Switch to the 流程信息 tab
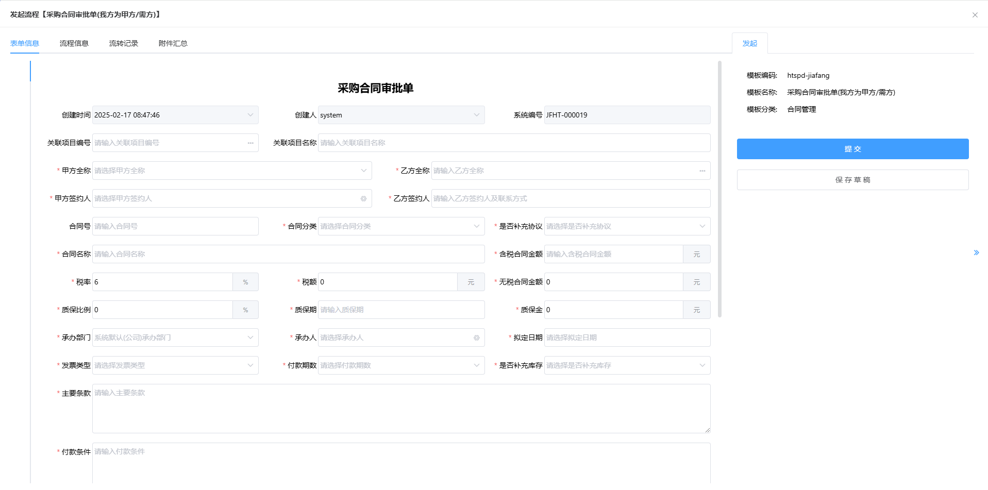Screen dimensions: 988x490 coord(74,43)
